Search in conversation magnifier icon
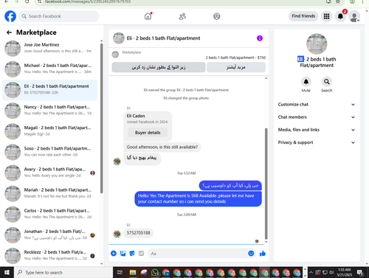The image size is (369, 278). [326, 82]
